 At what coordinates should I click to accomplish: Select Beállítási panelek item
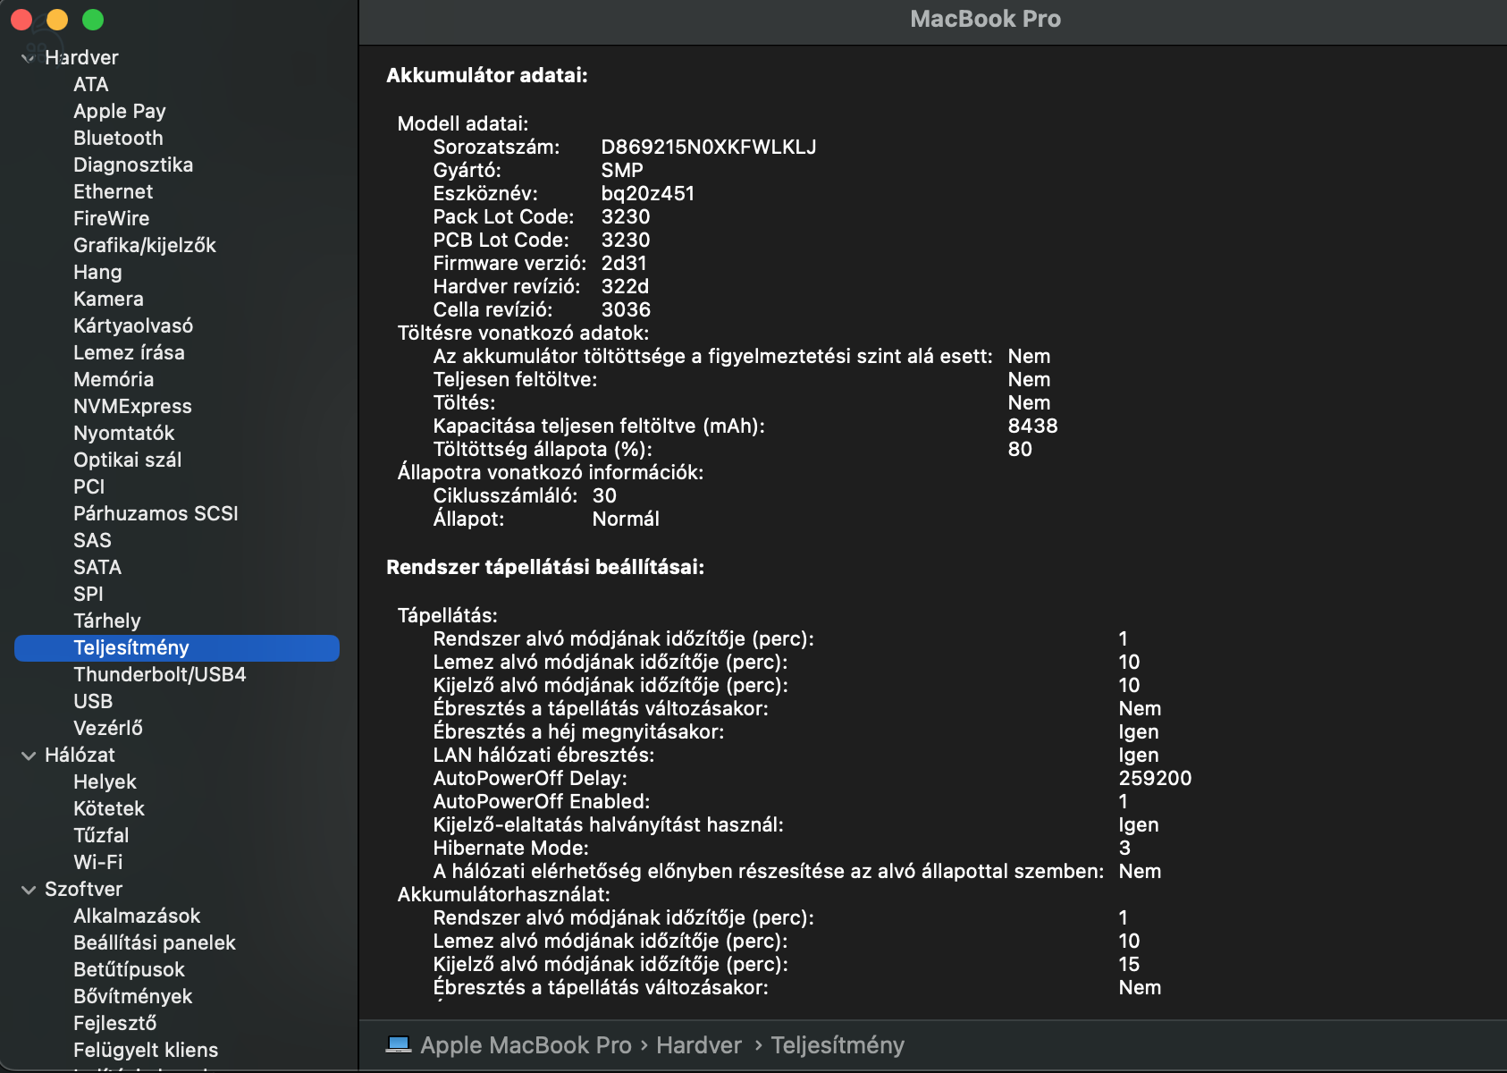point(155,942)
